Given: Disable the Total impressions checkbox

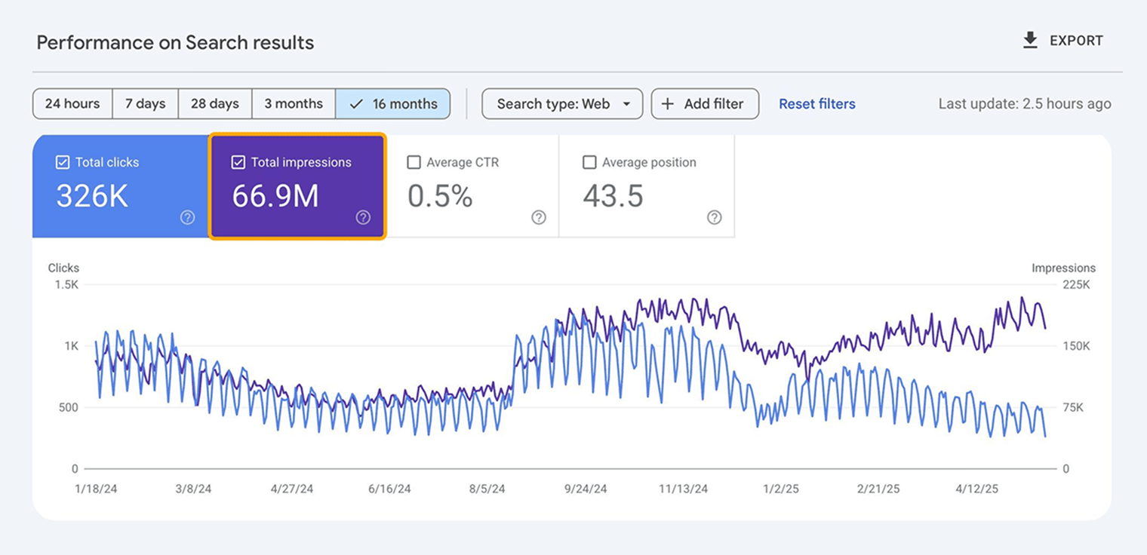Looking at the screenshot, I should 238,161.
